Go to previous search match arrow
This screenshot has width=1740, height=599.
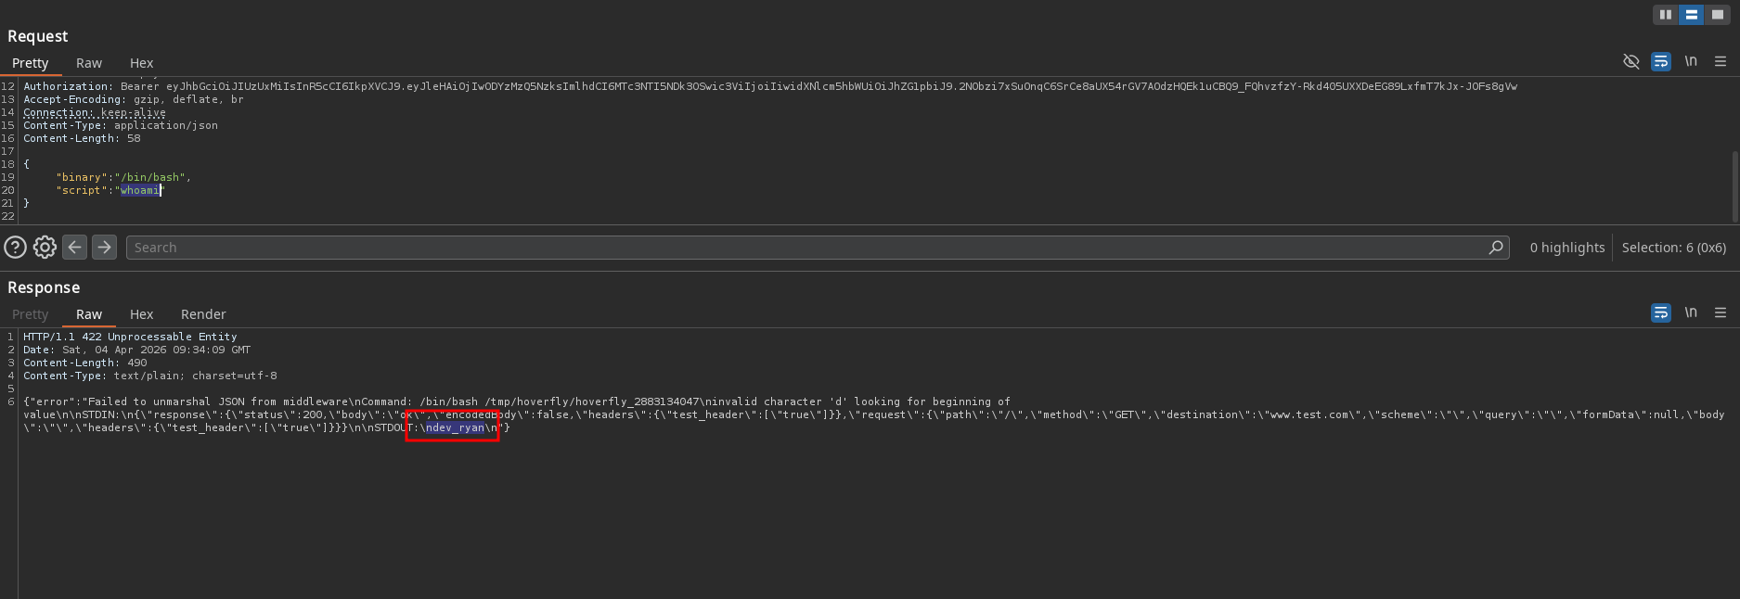(x=75, y=247)
